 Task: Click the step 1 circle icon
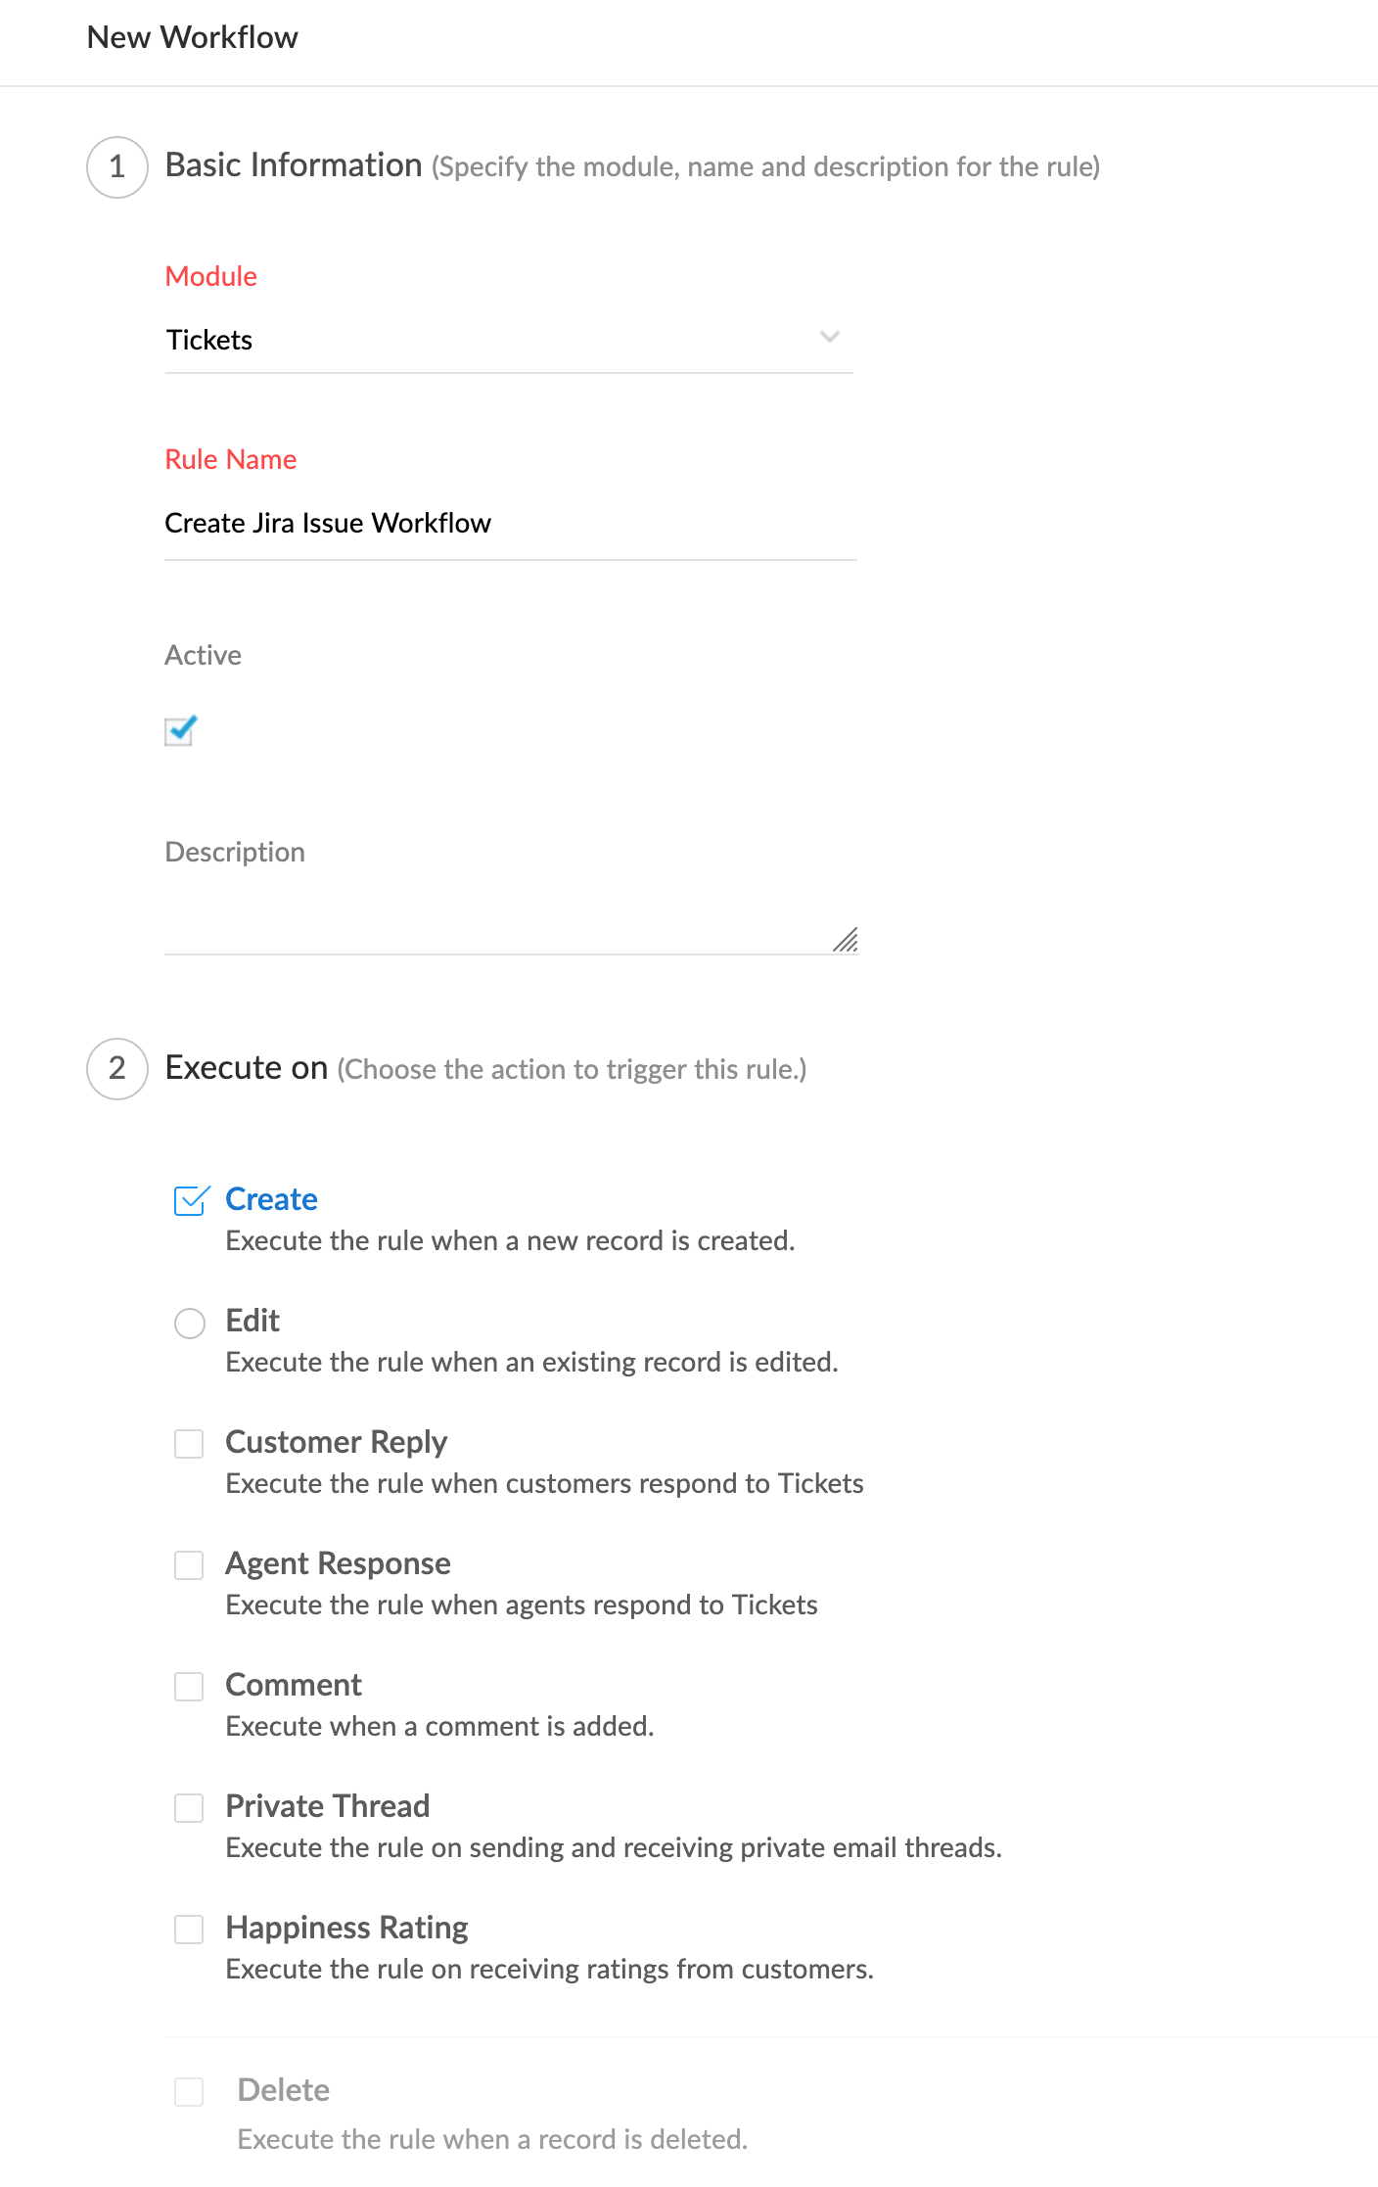tap(117, 166)
